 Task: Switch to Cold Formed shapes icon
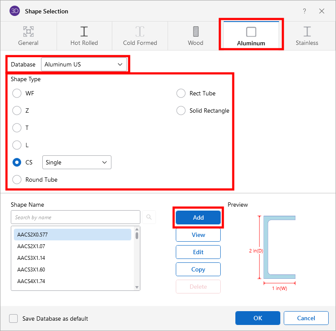(x=140, y=32)
